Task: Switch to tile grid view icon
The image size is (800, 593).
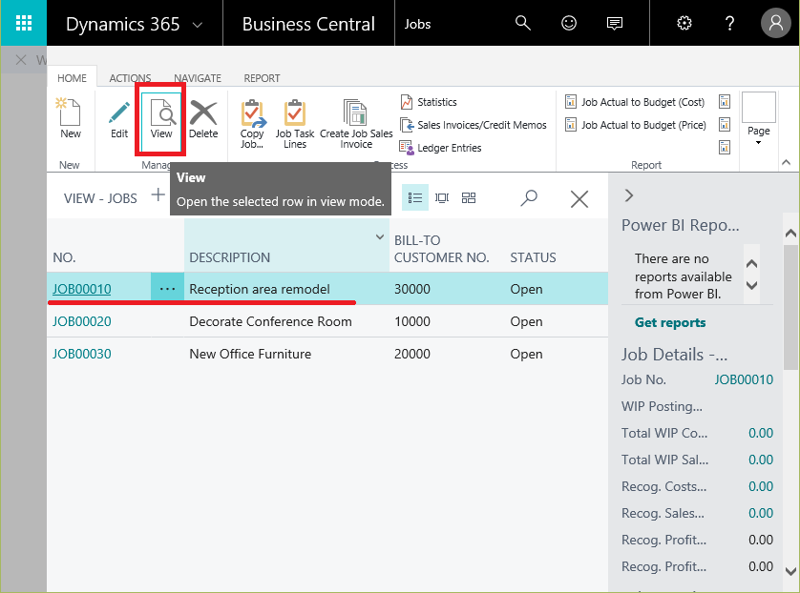Action: coord(469,197)
